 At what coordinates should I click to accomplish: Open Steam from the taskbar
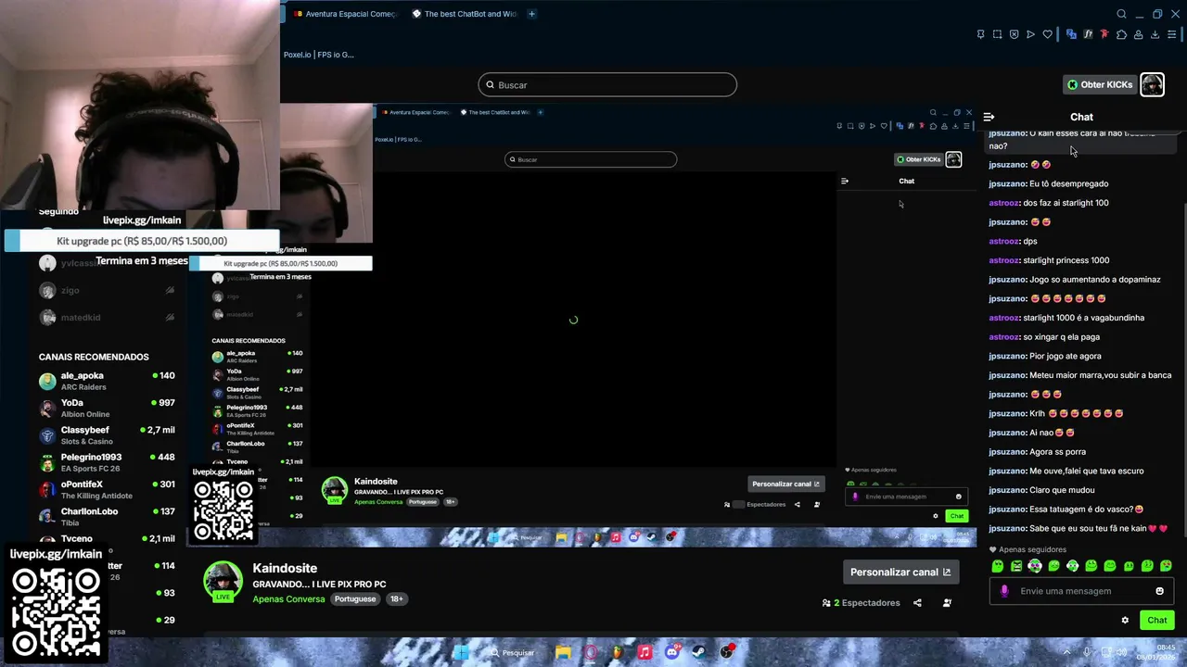699,652
